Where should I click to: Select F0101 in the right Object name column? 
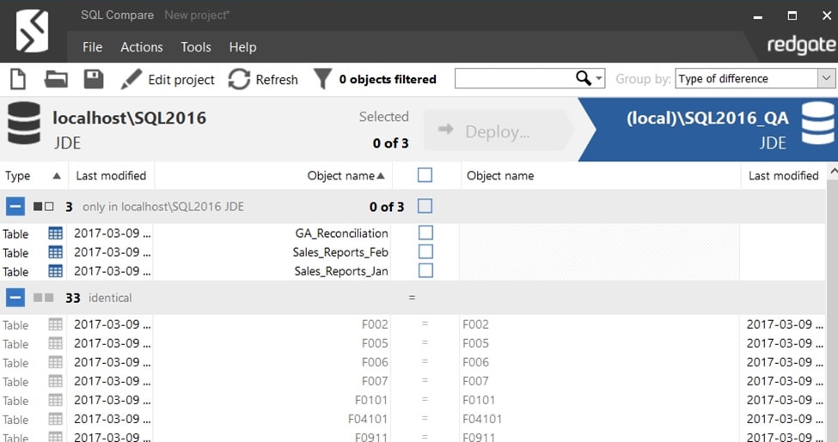(479, 400)
